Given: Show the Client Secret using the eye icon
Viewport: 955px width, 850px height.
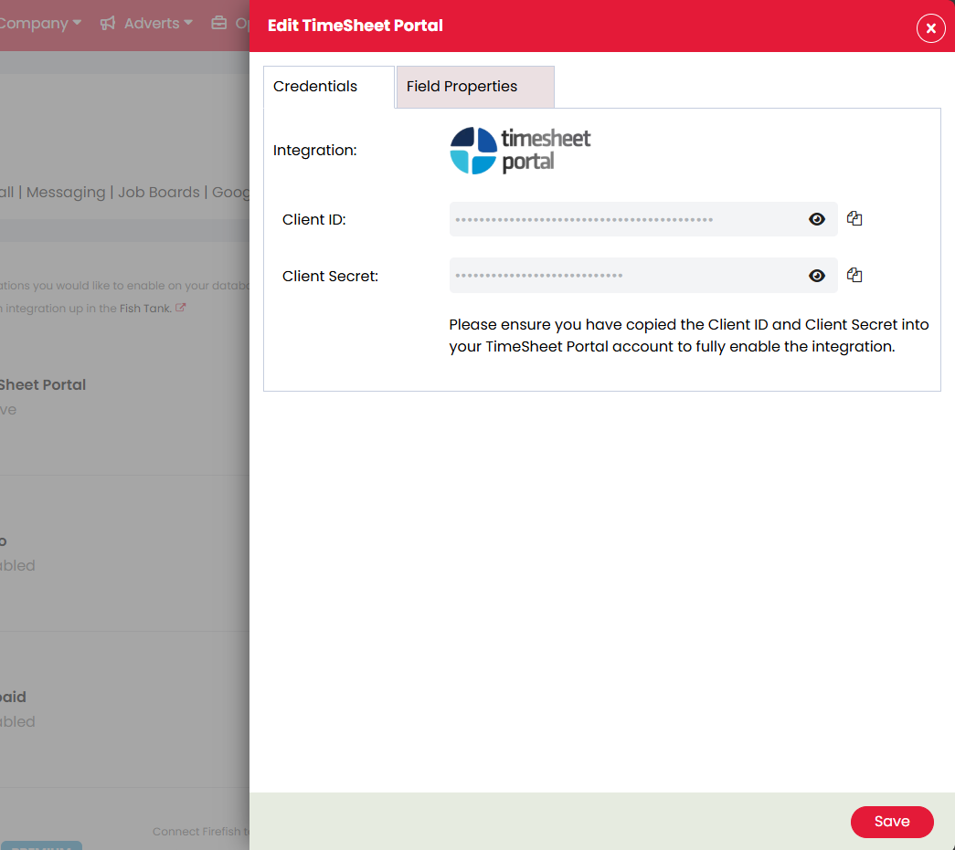Looking at the screenshot, I should tap(816, 275).
